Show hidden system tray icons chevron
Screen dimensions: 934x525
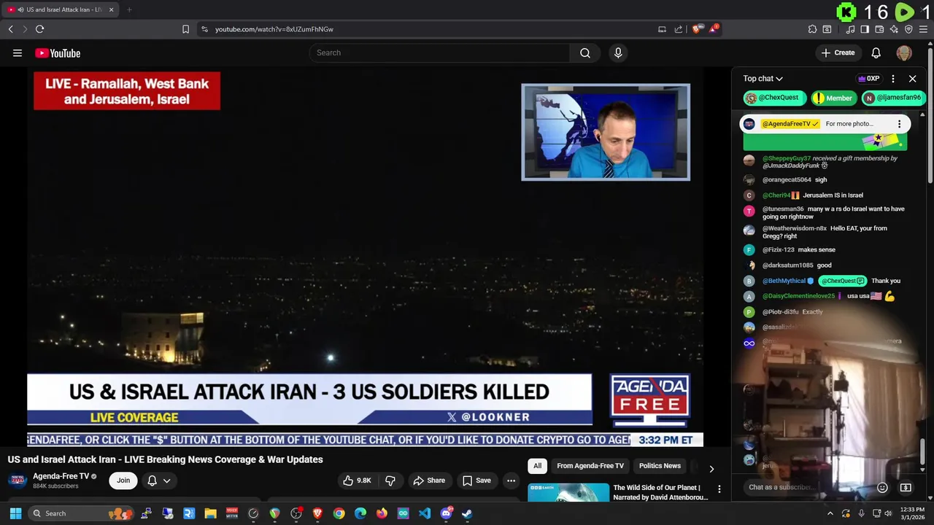[x=830, y=513]
